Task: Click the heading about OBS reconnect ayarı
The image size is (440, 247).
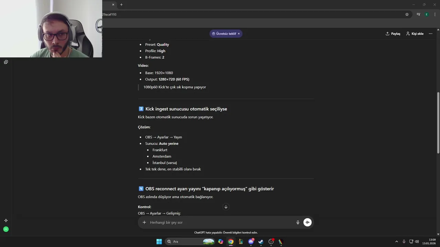Action: click(x=209, y=189)
